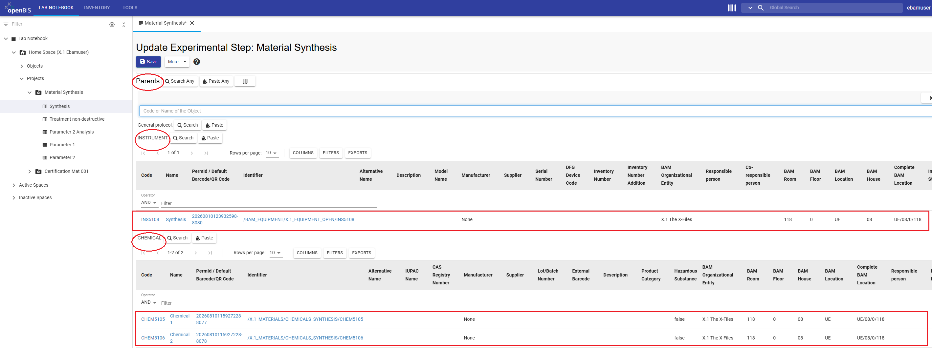This screenshot has width=932, height=348.
Task: Open the TOOLS menu
Action: tap(130, 8)
